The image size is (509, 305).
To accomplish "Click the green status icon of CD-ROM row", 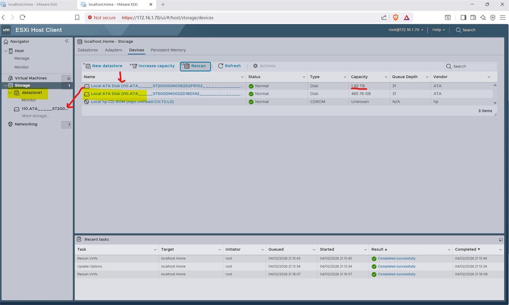I will pos(251,102).
